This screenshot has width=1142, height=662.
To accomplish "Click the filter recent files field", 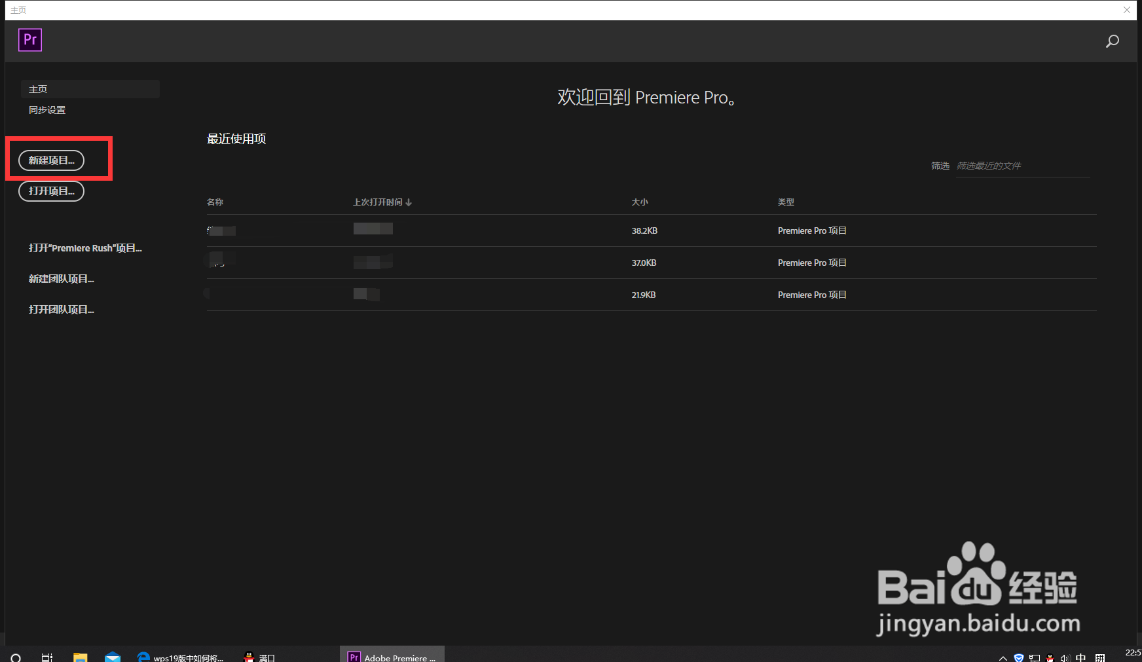I will 1023,166.
